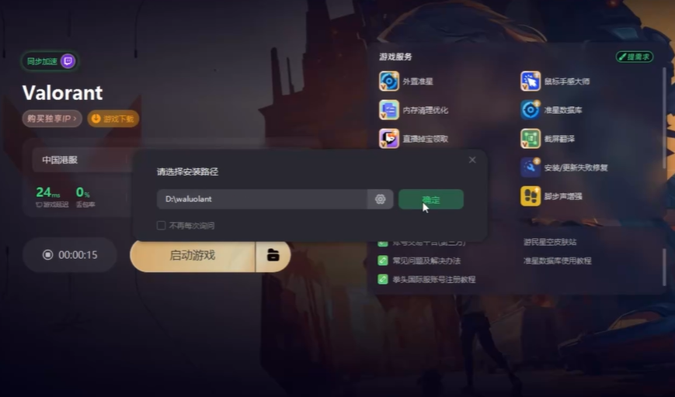The image size is (675, 397).
Task: Open the 外置准星 crosshair service icon
Action: tap(389, 81)
